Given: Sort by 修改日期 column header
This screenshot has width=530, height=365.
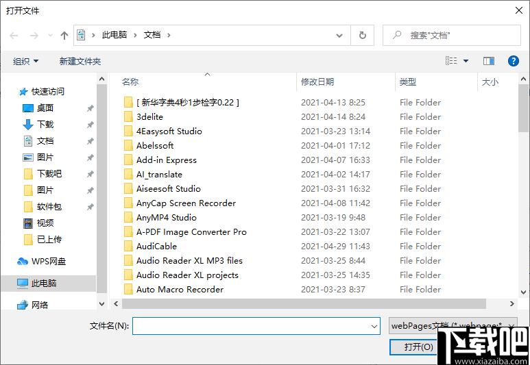Looking at the screenshot, I should (317, 81).
